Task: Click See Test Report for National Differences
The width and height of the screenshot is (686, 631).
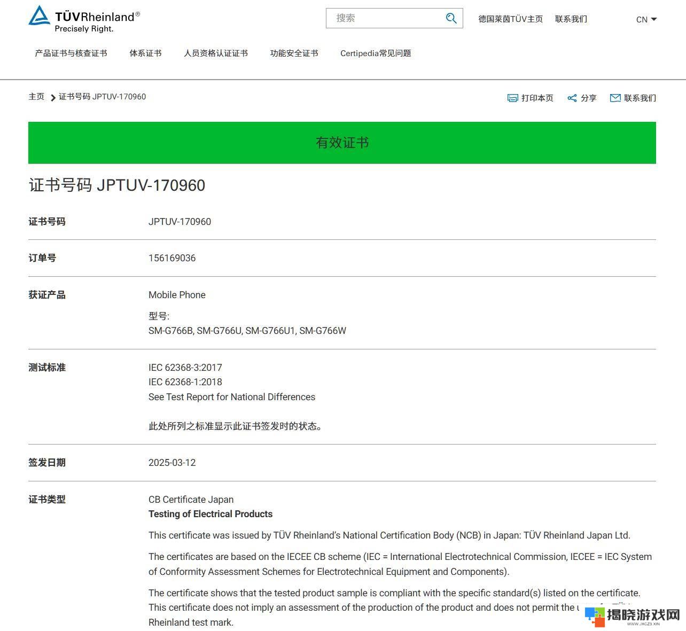Action: click(x=232, y=397)
